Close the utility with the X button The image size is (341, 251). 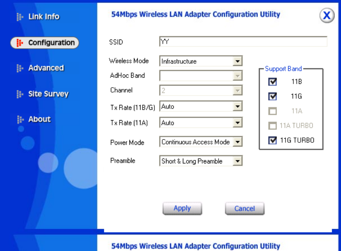coord(327,16)
